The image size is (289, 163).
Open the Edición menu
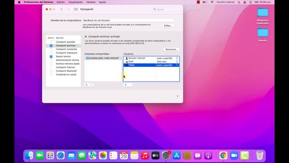tap(61, 2)
